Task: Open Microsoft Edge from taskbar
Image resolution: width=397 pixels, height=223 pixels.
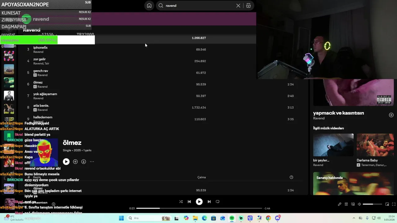Action: pyautogui.click(x=204, y=218)
